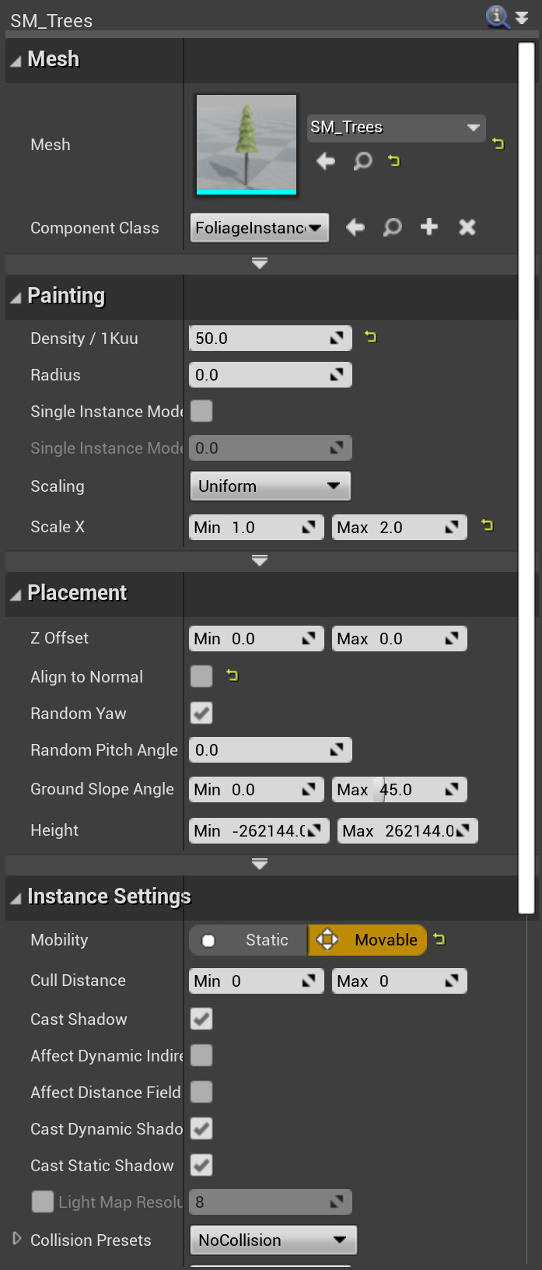Clear Component Class with the X icon
This screenshot has height=1270, width=542.
[x=467, y=227]
